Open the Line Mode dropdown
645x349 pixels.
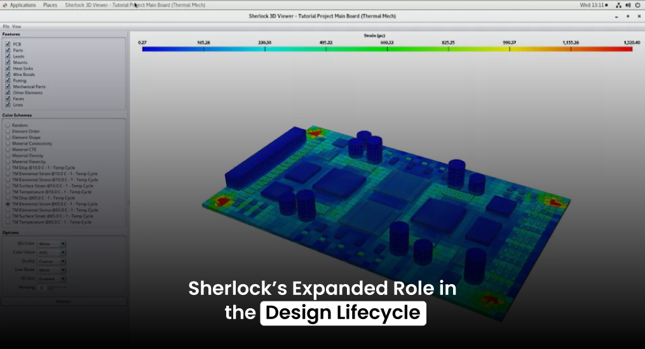(51, 270)
